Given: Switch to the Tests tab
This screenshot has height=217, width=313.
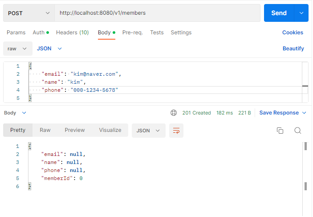Looking at the screenshot, I should coord(157,33).
